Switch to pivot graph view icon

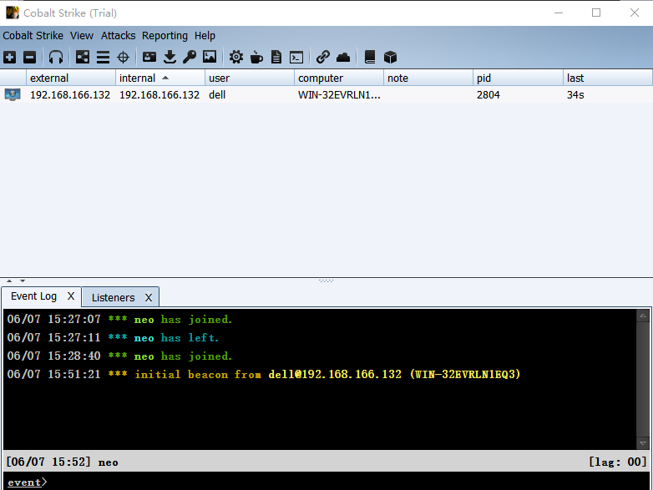(x=83, y=57)
